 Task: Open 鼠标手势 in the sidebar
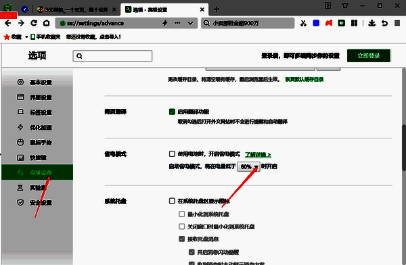coord(37,143)
